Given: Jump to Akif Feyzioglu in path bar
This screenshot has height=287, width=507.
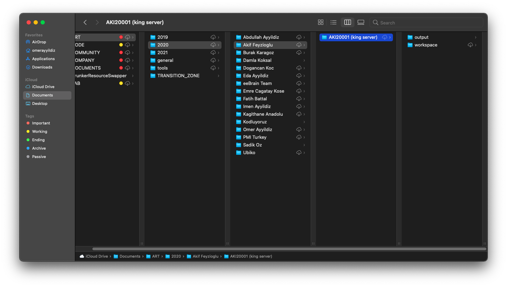Looking at the screenshot, I should 202,256.
